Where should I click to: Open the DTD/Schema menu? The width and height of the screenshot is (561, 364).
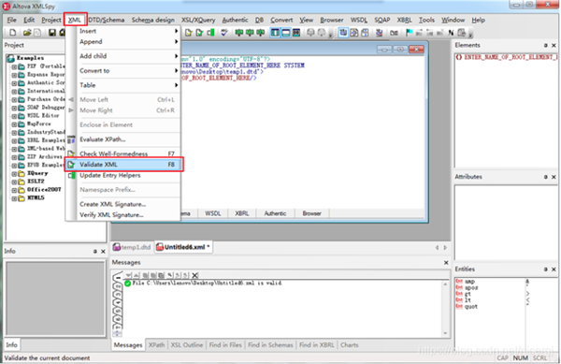[107, 20]
